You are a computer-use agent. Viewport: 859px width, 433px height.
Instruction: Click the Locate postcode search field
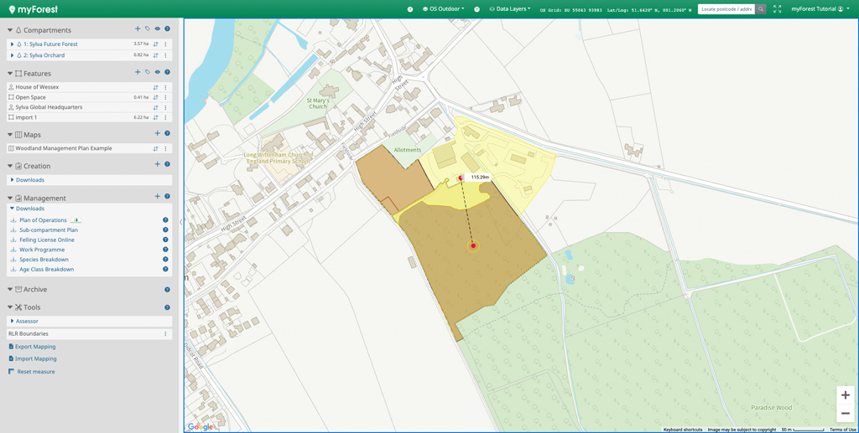726,9
